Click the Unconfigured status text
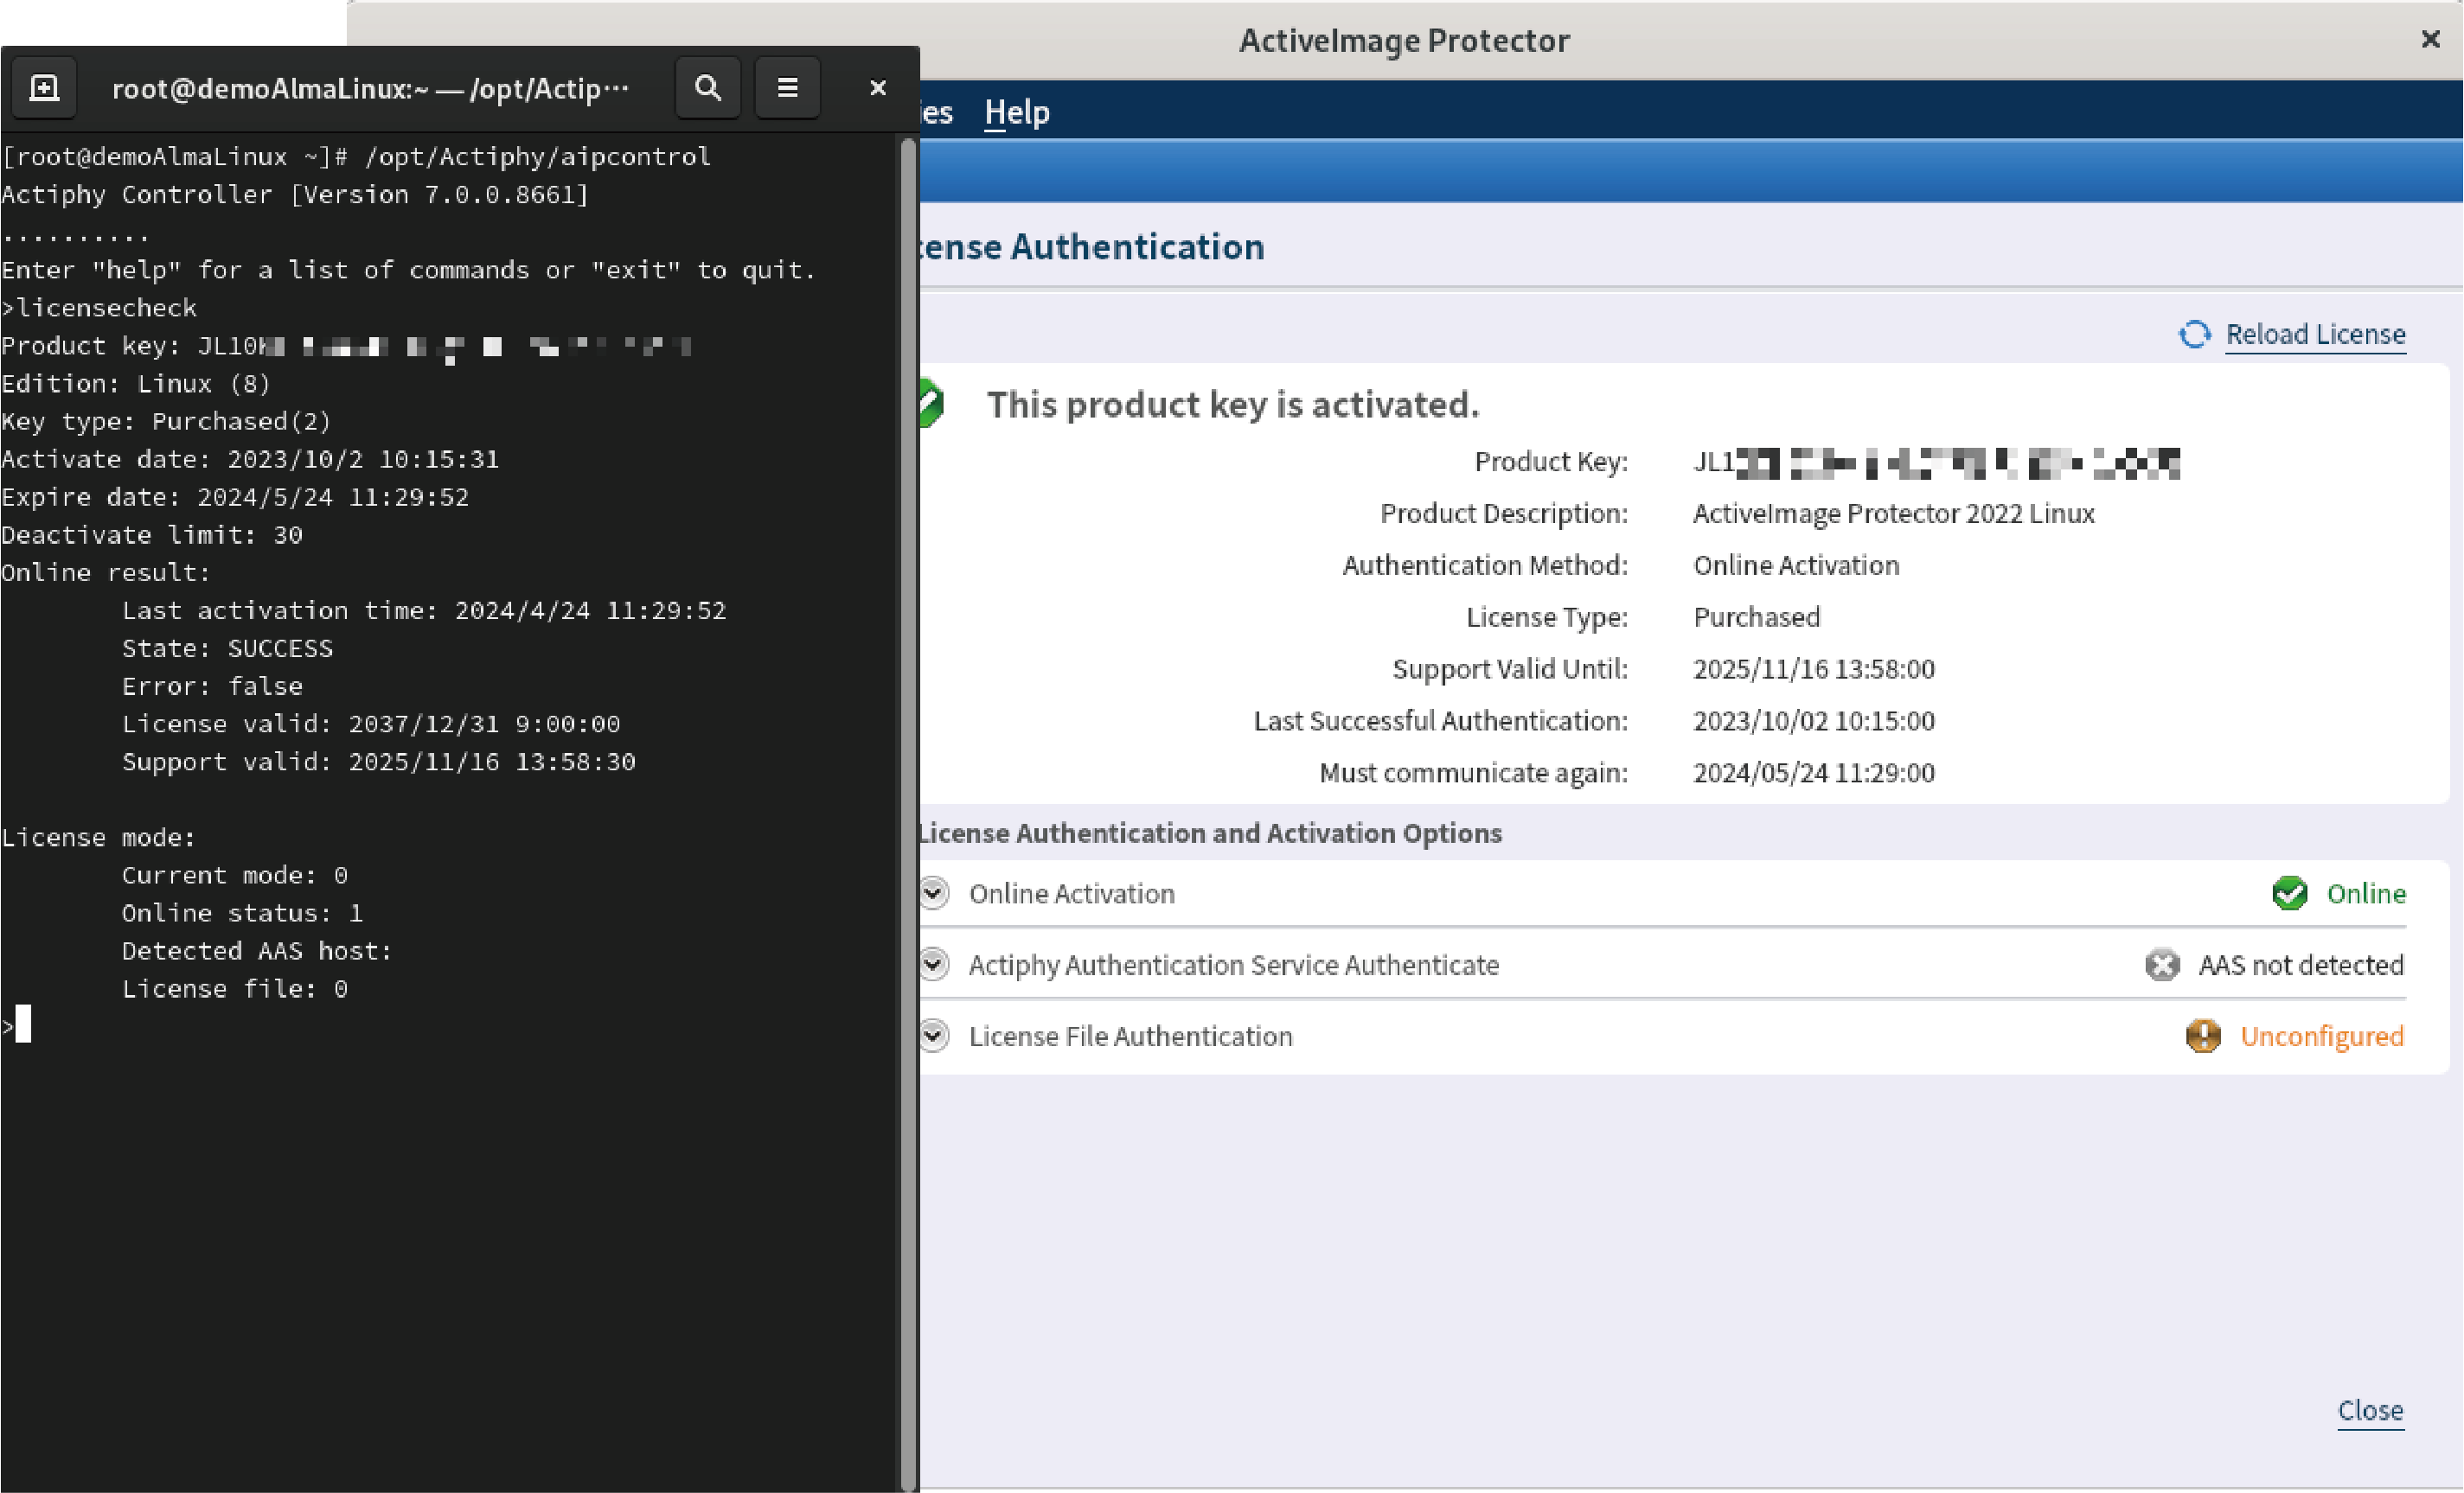The height and width of the screenshot is (1493, 2464). (2322, 1037)
